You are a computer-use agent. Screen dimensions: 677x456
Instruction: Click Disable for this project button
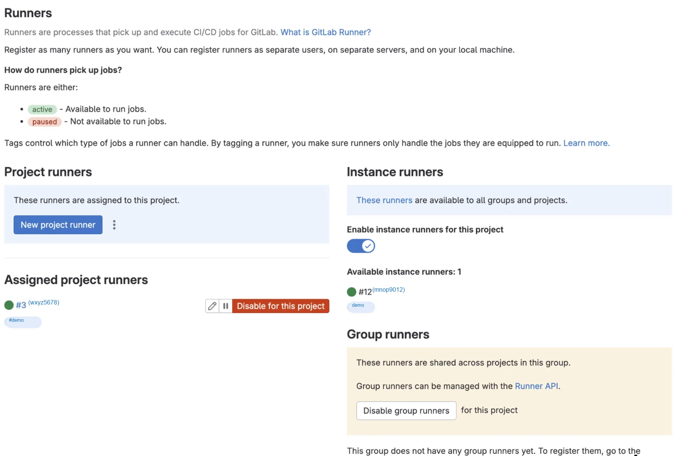click(x=281, y=306)
